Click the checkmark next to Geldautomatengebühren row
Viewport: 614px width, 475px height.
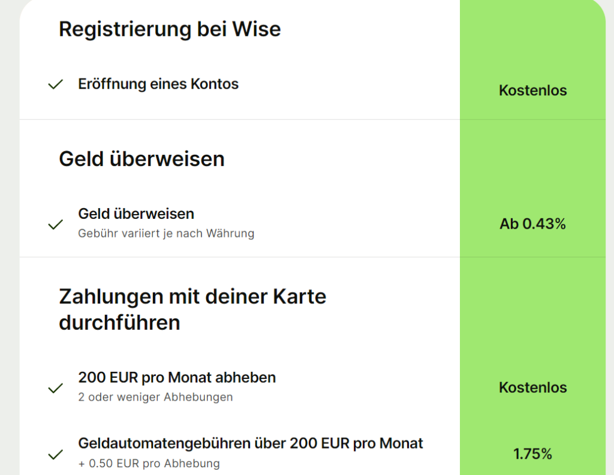point(56,455)
